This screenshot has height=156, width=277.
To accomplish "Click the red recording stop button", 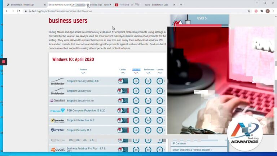I will [4, 62].
